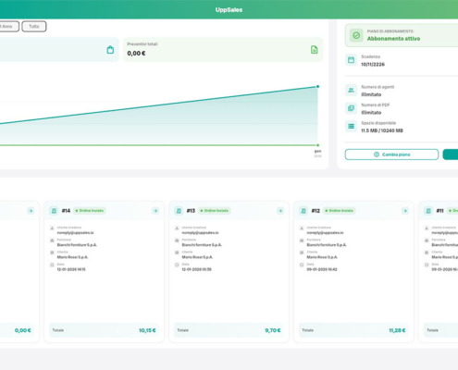
Task: Click order number #11 heading
Action: click(439, 211)
